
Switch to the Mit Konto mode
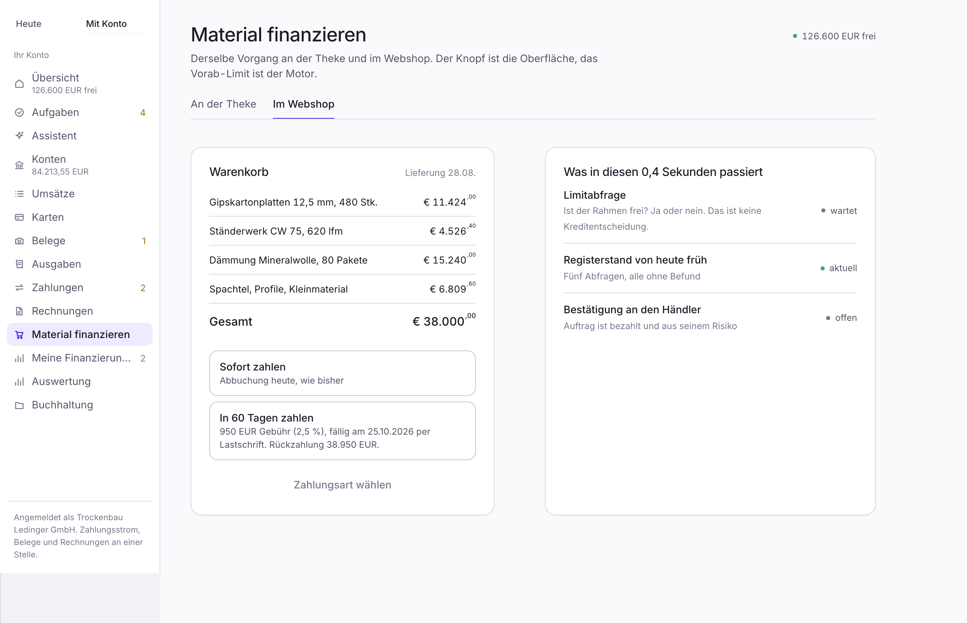pyautogui.click(x=115, y=24)
